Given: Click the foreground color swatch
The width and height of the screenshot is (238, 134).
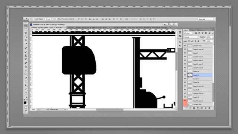Looking at the screenshot, I should click(x=25, y=103).
